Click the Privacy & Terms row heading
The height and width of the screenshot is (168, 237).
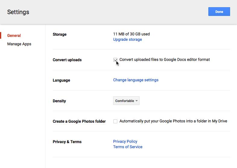click(x=67, y=142)
